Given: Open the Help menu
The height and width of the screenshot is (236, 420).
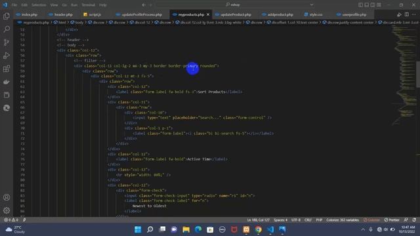Looking at the screenshot, I should coord(103,5).
